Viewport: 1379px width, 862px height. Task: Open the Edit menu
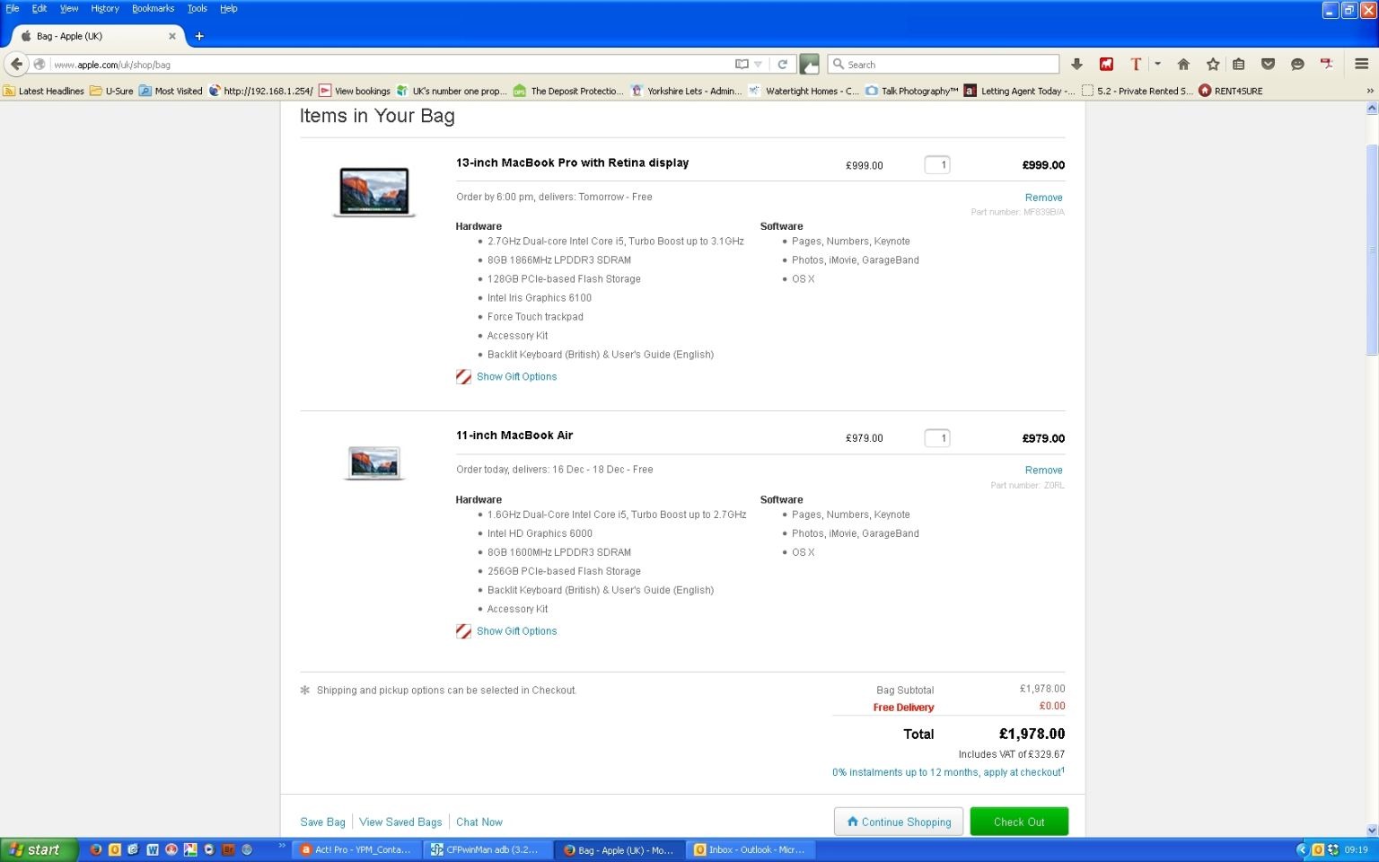point(40,8)
